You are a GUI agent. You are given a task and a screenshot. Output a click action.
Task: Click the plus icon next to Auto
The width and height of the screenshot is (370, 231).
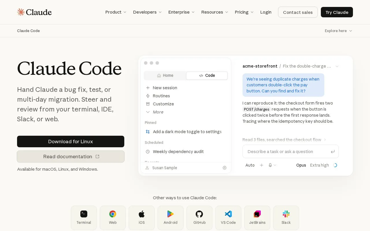point(262,165)
